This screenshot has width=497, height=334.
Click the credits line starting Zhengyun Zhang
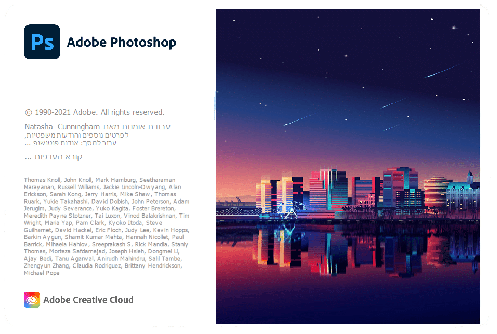(103, 266)
